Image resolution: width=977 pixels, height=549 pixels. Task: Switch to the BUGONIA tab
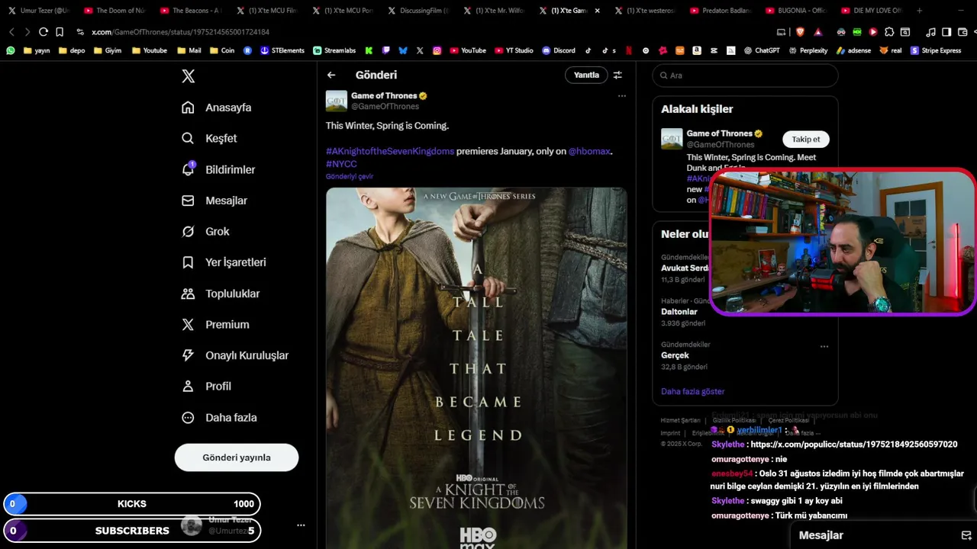[797, 11]
